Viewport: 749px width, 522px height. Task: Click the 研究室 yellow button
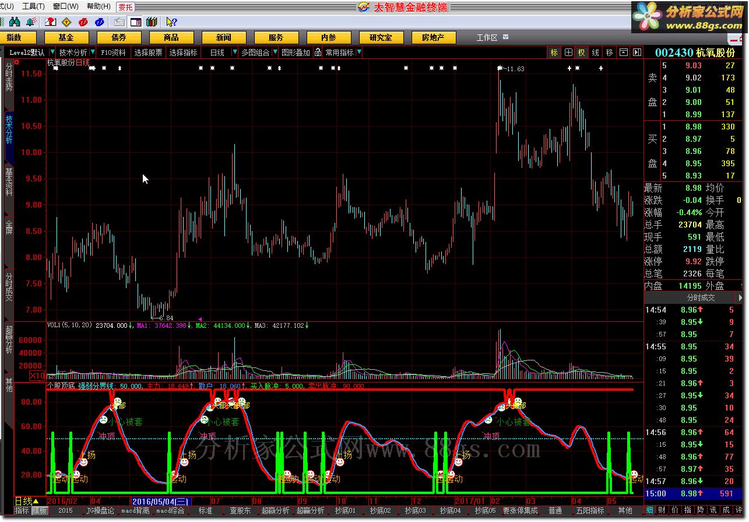[381, 37]
